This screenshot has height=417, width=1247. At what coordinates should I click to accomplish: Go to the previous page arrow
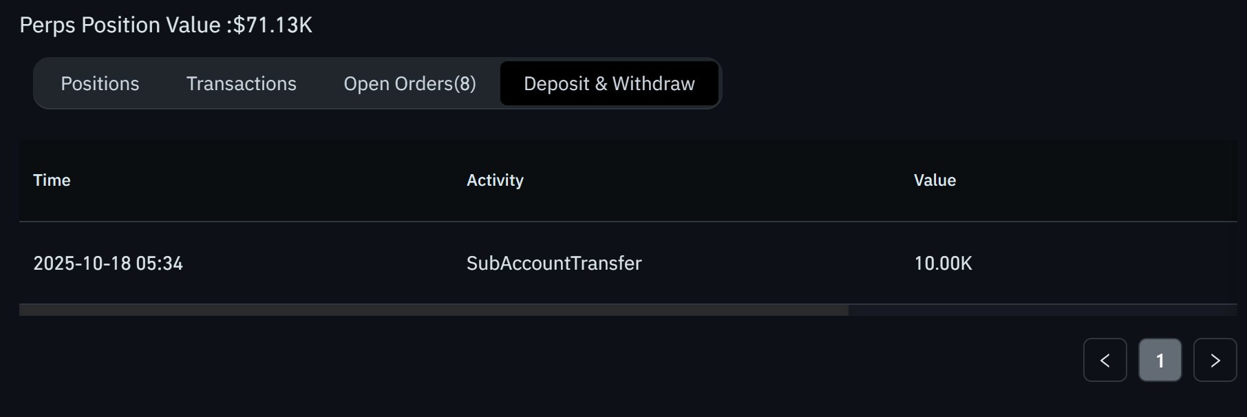(1105, 360)
